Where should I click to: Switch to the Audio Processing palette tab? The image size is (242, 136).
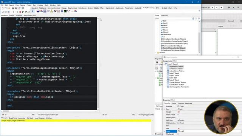point(149,8)
